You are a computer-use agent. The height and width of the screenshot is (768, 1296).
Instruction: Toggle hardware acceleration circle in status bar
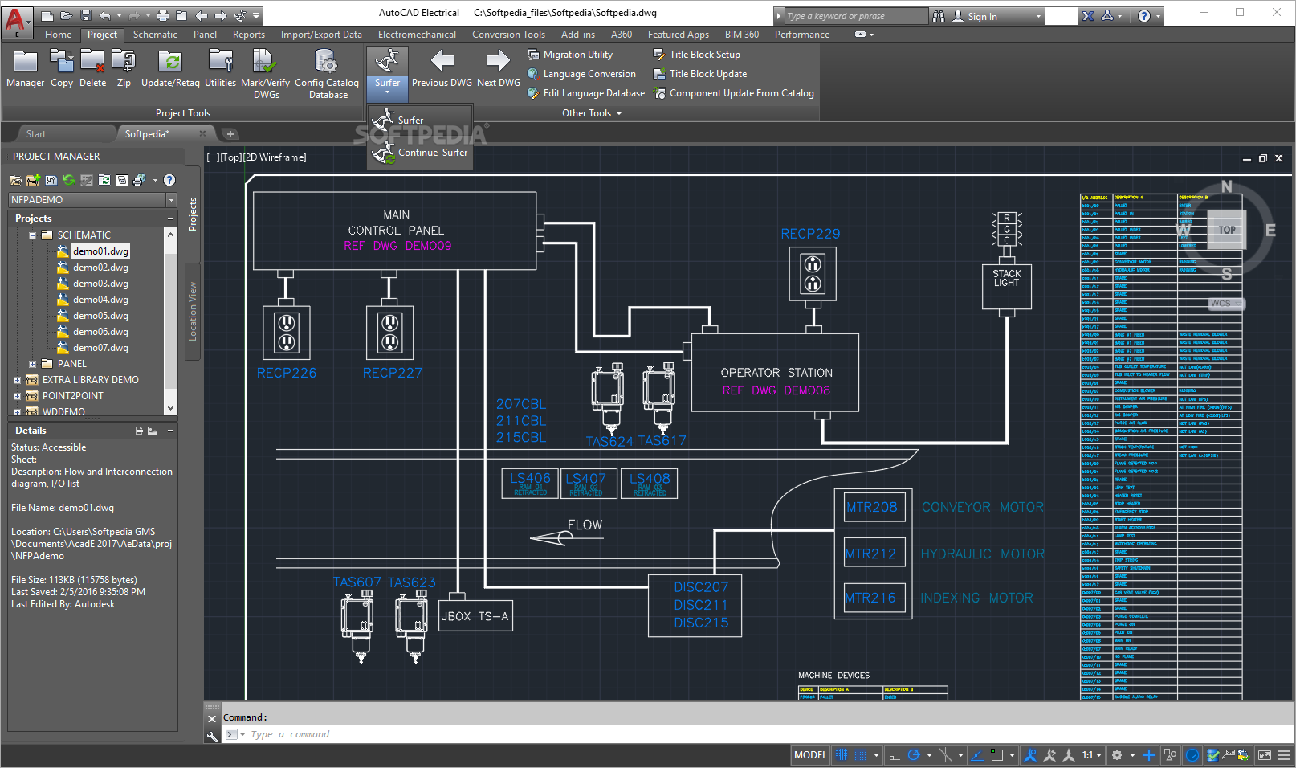pyautogui.click(x=1192, y=755)
